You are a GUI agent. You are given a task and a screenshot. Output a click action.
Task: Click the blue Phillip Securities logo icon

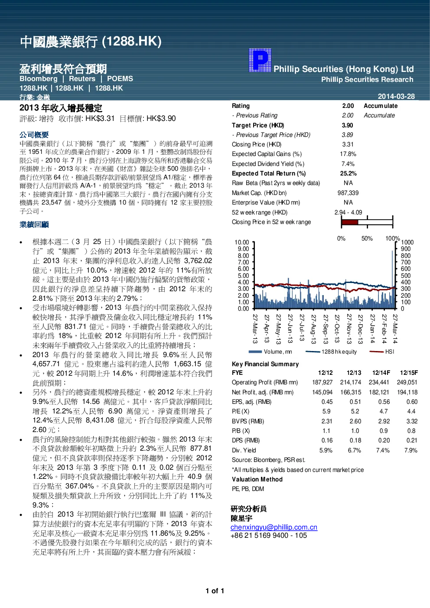click(x=260, y=60)
